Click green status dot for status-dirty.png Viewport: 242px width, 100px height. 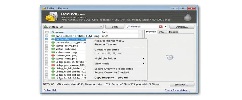point(53,49)
